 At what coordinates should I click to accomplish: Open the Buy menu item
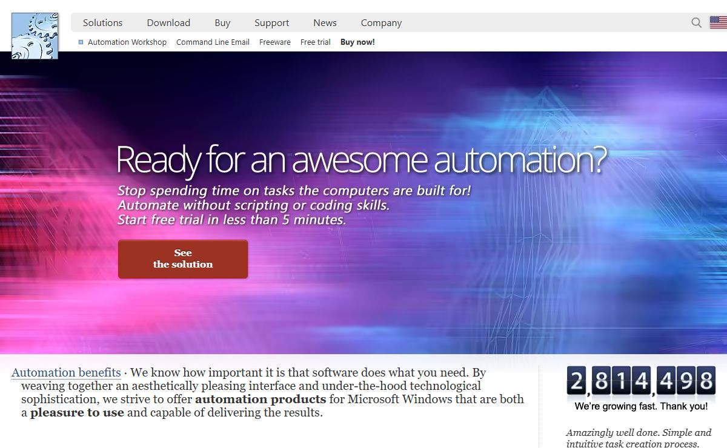222,23
